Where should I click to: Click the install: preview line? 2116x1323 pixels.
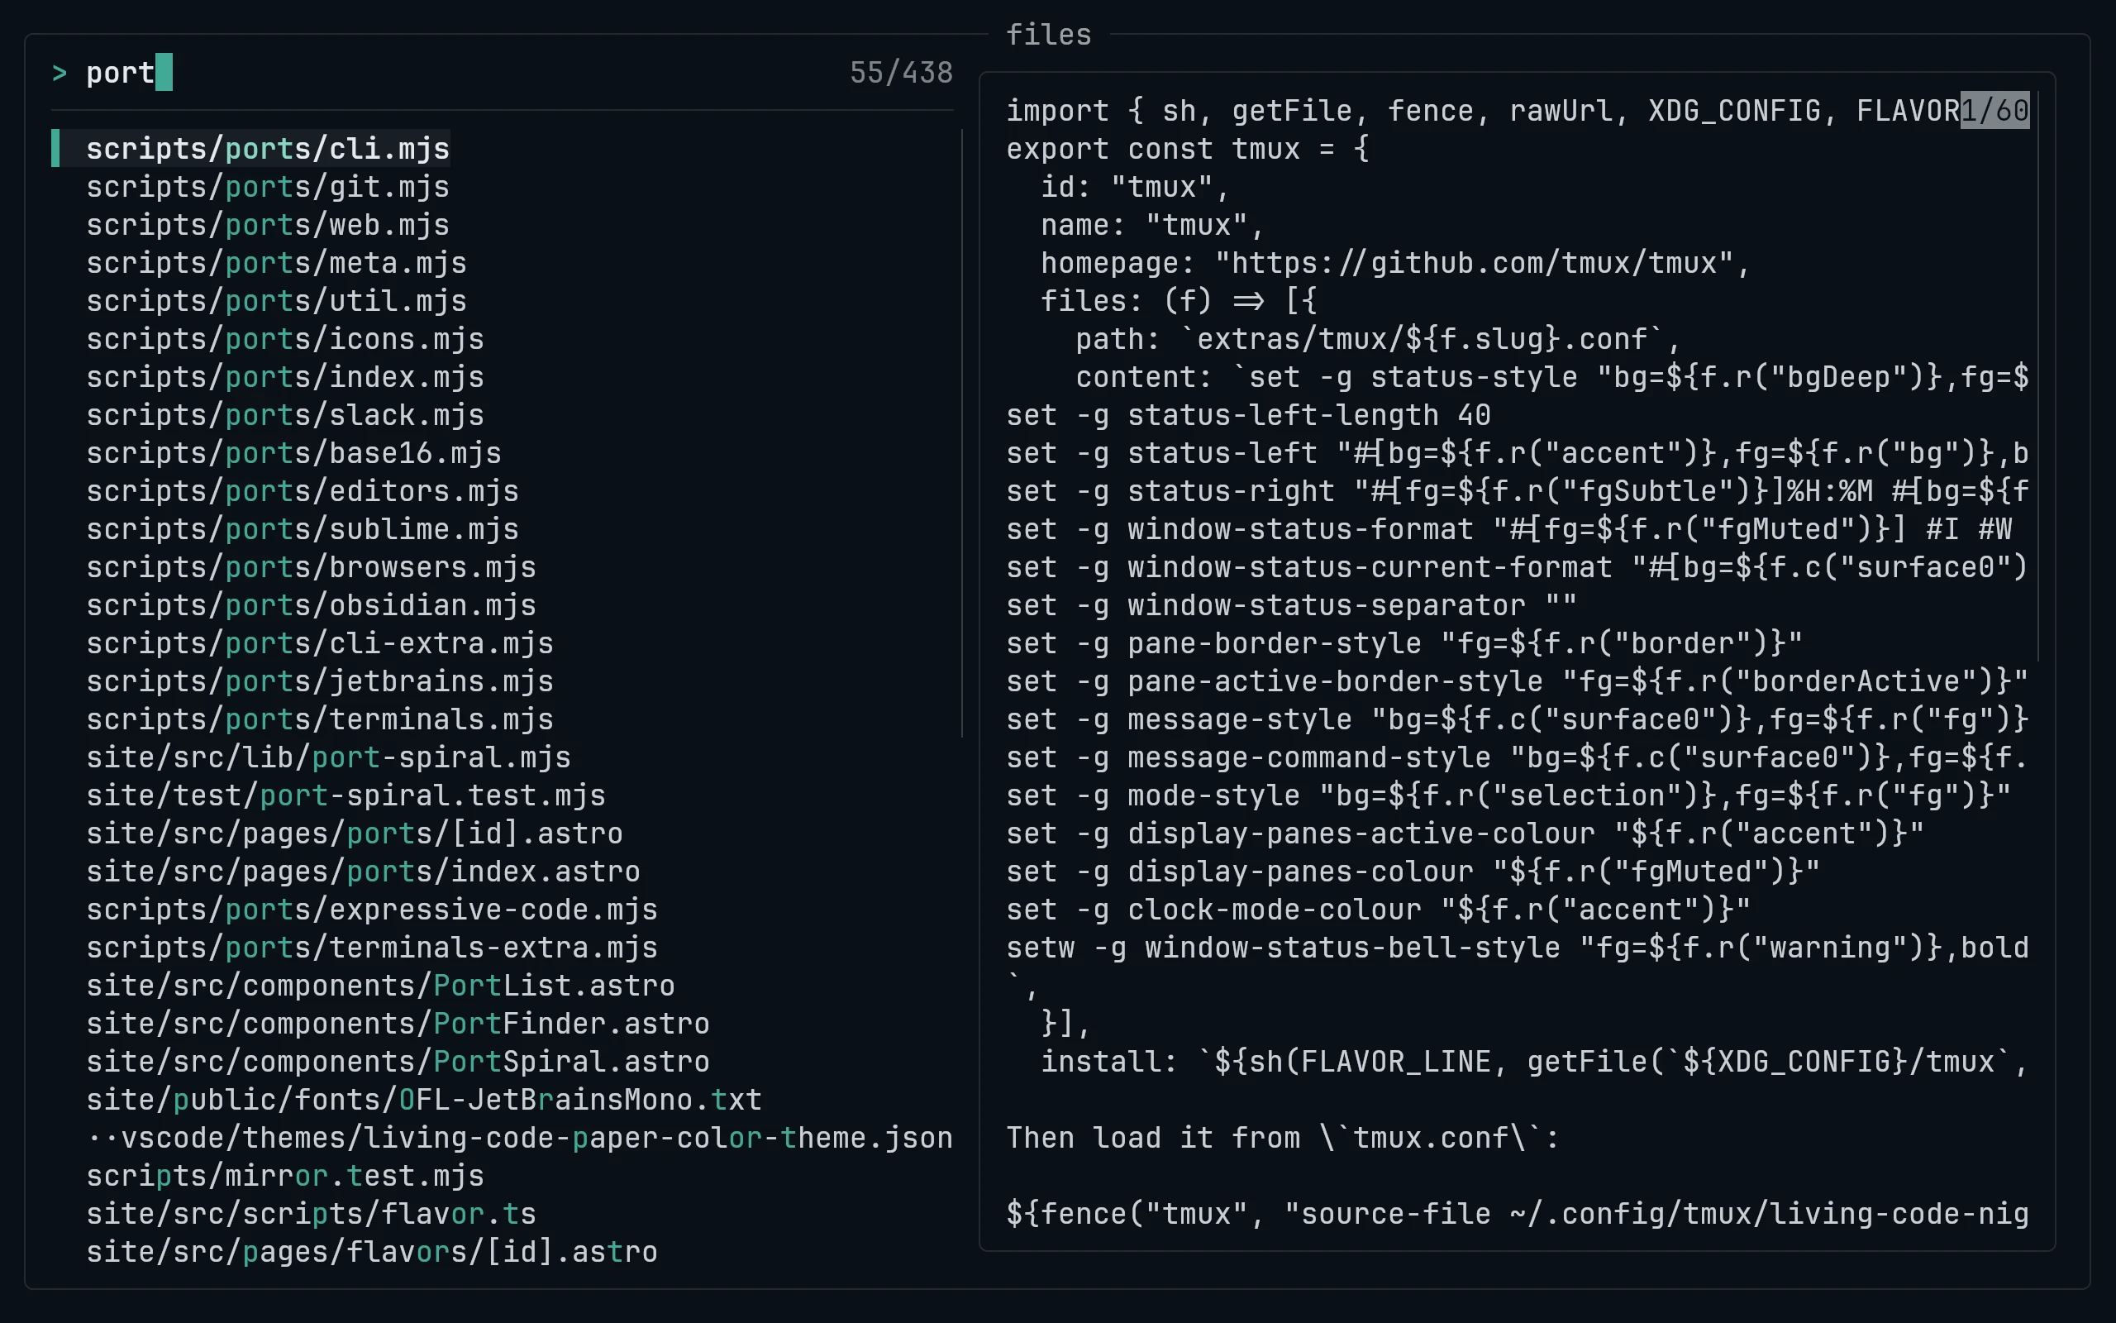[x=1535, y=1063]
